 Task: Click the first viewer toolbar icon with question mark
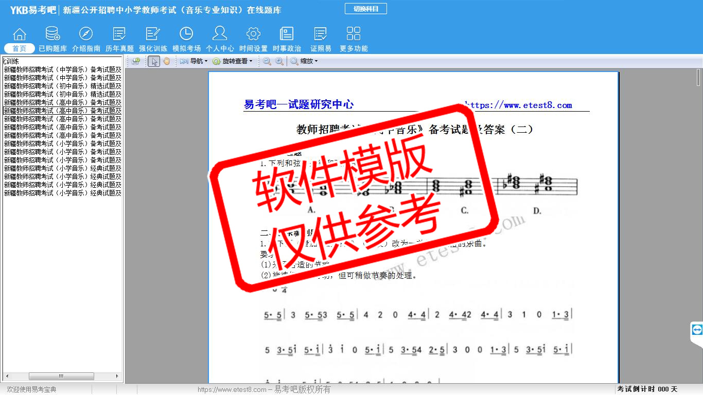point(136,61)
